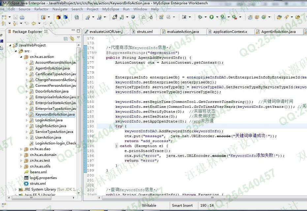Click the camera capture toolbar icon
Screen dimensions: 307x211
coord(184,17)
